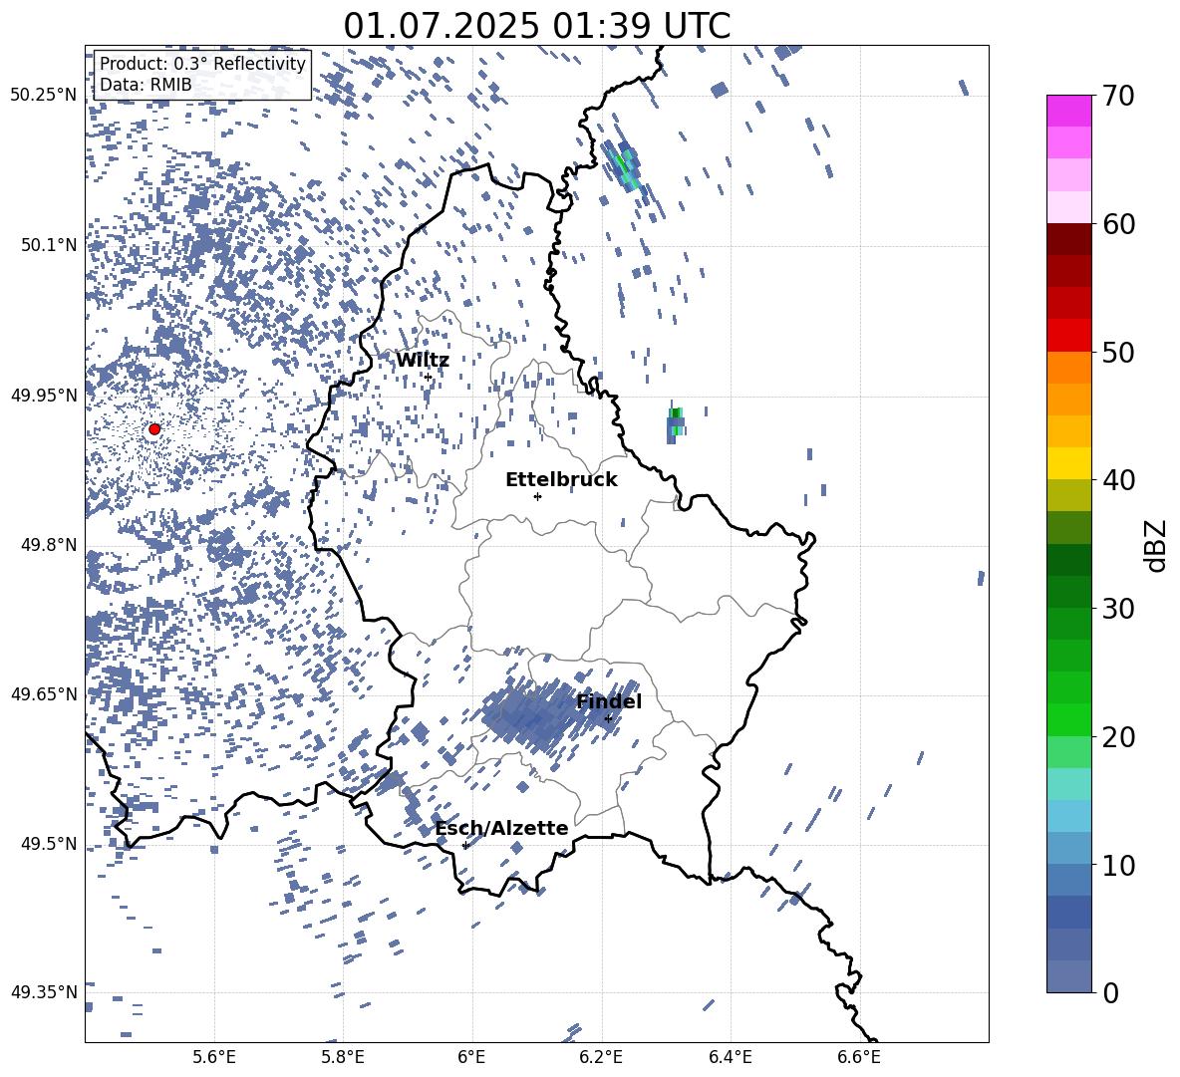The width and height of the screenshot is (1180, 1077).
Task: Pick the magenta top colorbar segment
Action: tap(1069, 111)
